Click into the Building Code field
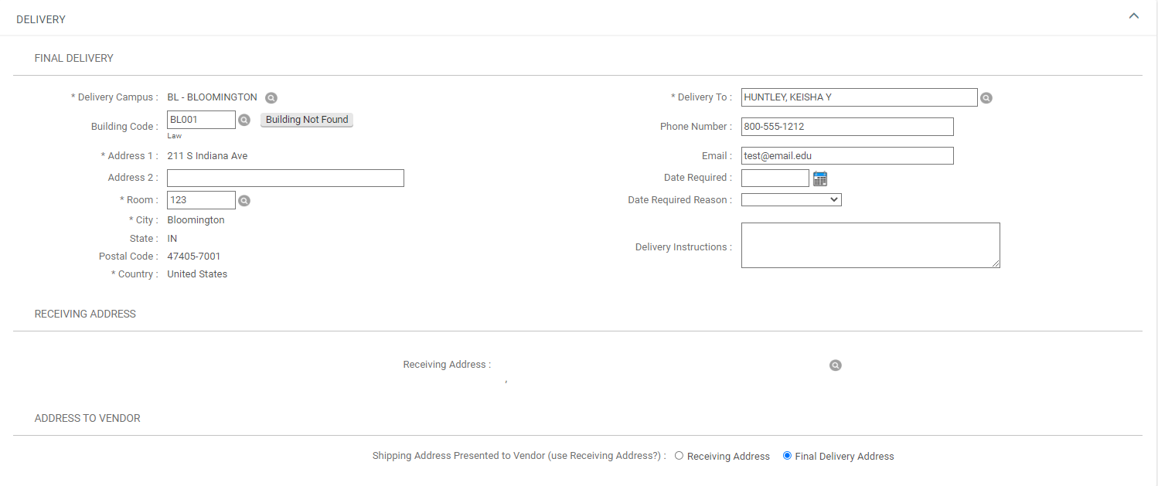The height and width of the screenshot is (486, 1158). coord(201,120)
